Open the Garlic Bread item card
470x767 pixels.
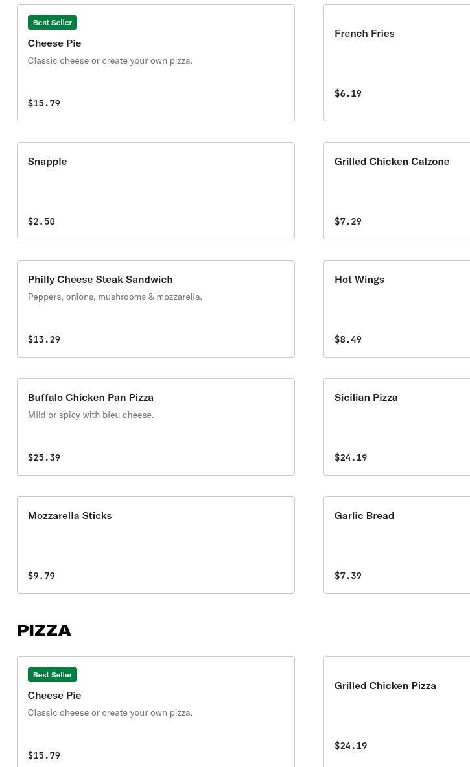coord(397,545)
